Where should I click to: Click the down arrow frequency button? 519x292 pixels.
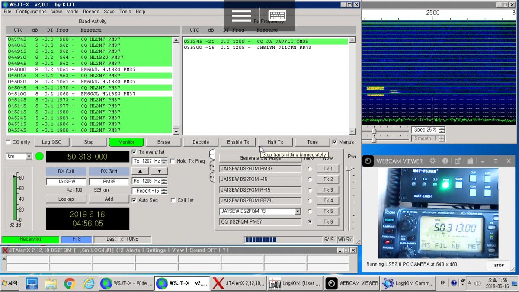point(159,171)
